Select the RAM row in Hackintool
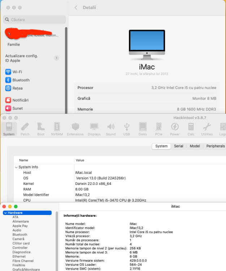The height and width of the screenshot is (271, 226). [x=119, y=189]
